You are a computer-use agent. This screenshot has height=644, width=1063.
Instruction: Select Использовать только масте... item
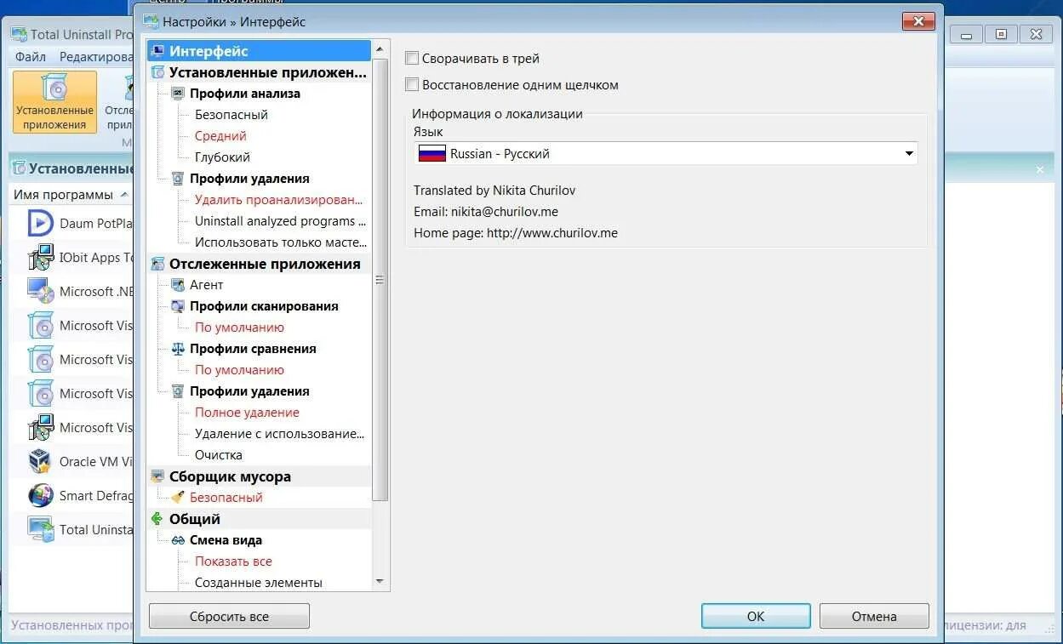280,242
